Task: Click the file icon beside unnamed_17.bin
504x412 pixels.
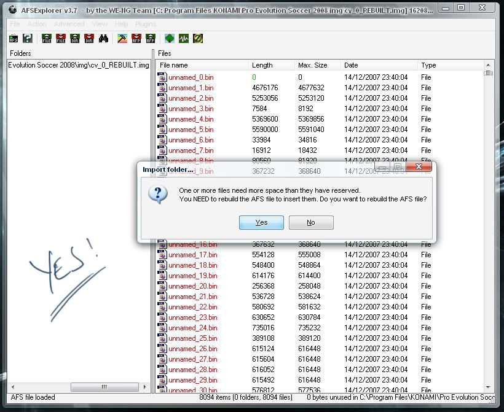Action: pyautogui.click(x=162, y=255)
